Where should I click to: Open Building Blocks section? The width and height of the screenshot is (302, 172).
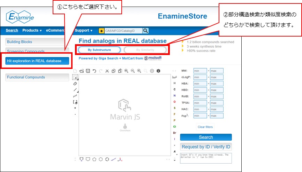pyautogui.click(x=37, y=42)
